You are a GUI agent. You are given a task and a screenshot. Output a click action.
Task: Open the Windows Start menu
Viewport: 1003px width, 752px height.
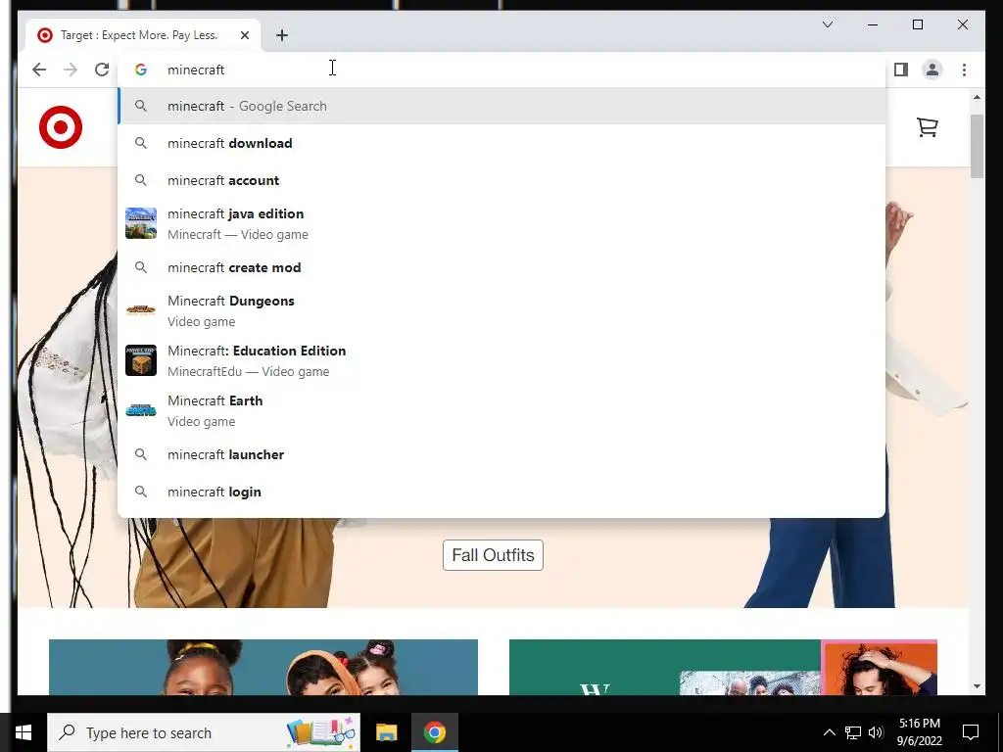[x=24, y=732]
